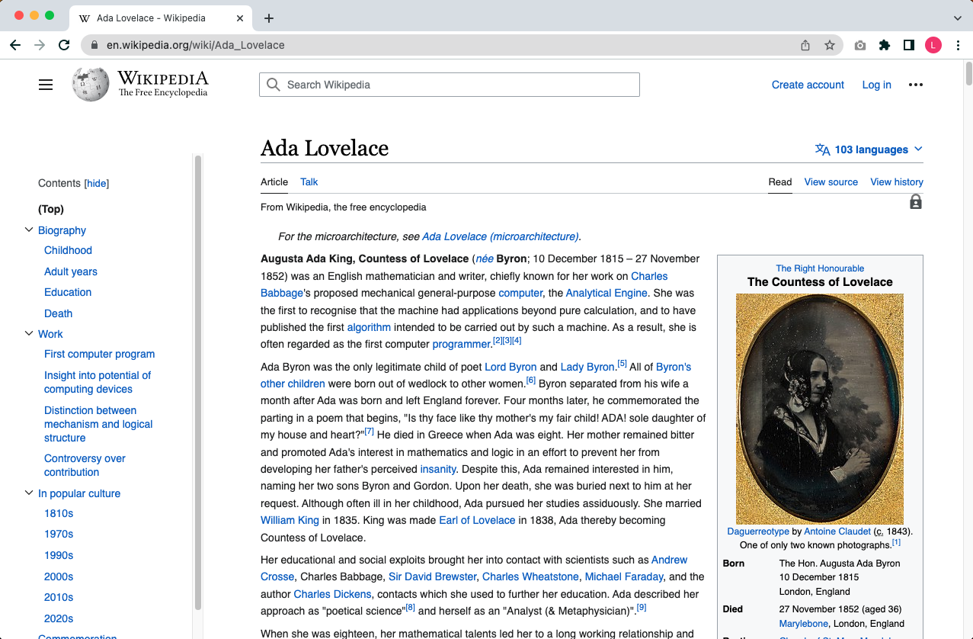This screenshot has width=973, height=639.
Task: Click the Wikipedia globe logo
Action: tap(89, 84)
